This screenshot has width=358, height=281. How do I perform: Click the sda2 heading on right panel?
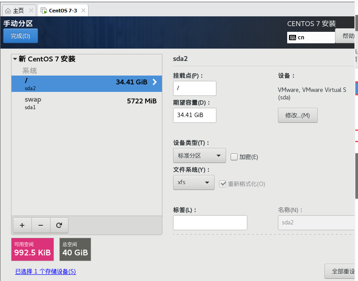click(181, 59)
